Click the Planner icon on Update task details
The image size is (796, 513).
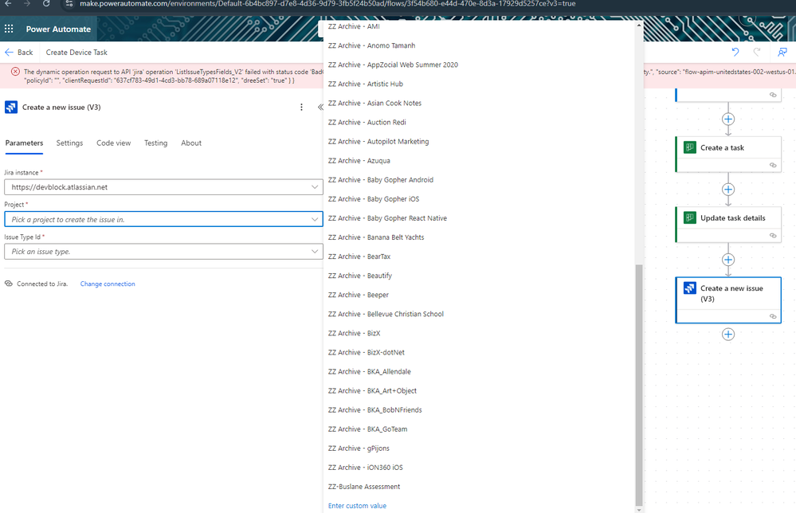coord(689,217)
